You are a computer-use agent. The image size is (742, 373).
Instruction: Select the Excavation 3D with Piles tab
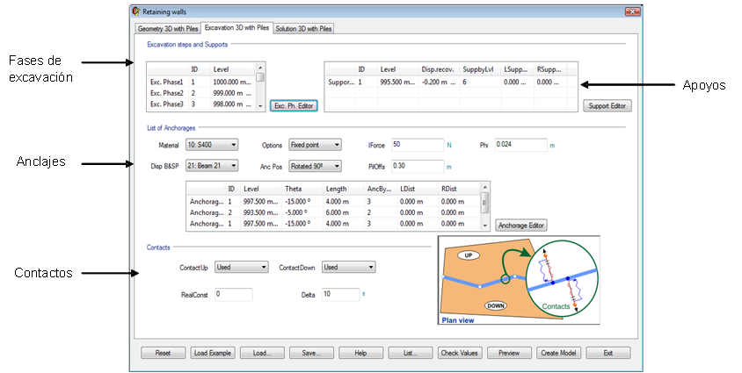pyautogui.click(x=236, y=28)
